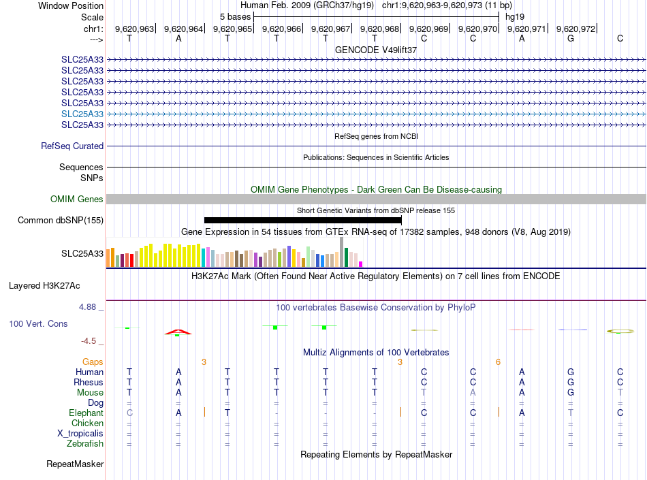Click position label 9,620,970 in the ruler
647x480 pixels.
click(478, 29)
